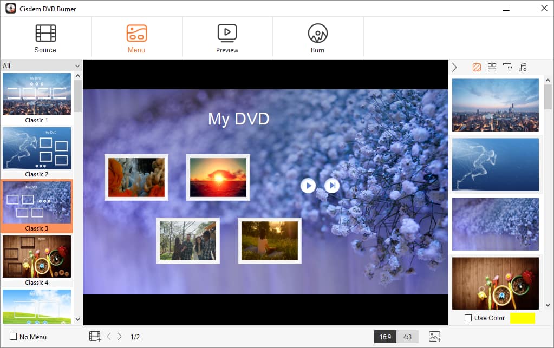Image resolution: width=554 pixels, height=348 pixels.
Task: Click the add background image icon
Action: tap(435, 337)
